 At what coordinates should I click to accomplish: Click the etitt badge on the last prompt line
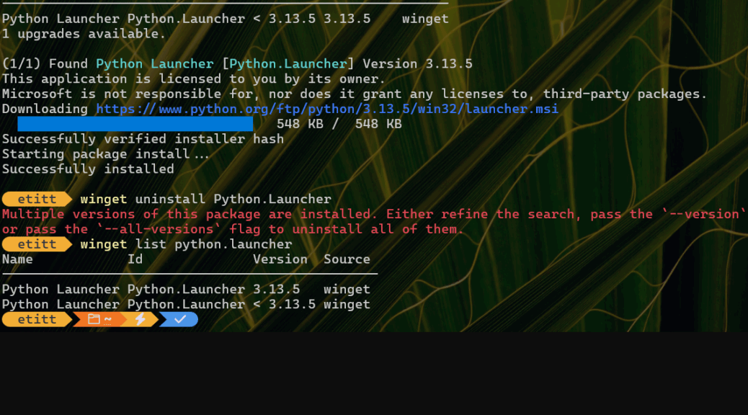coord(37,319)
